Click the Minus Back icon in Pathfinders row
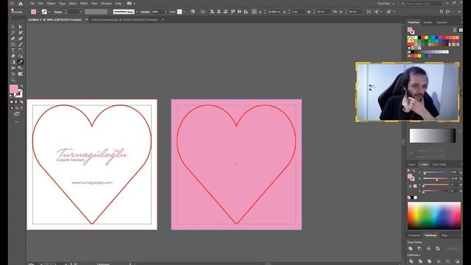Image resolution: width=471 pixels, height=265 pixels. 457,261
